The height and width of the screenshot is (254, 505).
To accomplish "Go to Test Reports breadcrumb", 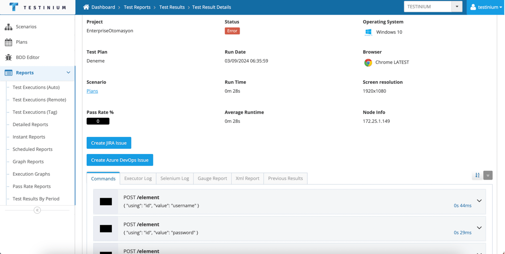I will (x=137, y=7).
